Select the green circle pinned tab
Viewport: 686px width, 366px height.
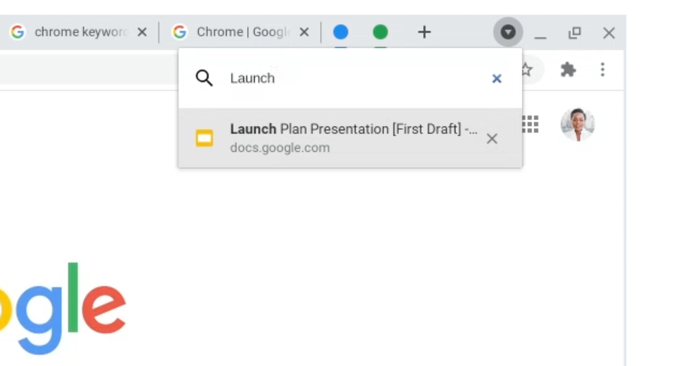[x=380, y=32]
